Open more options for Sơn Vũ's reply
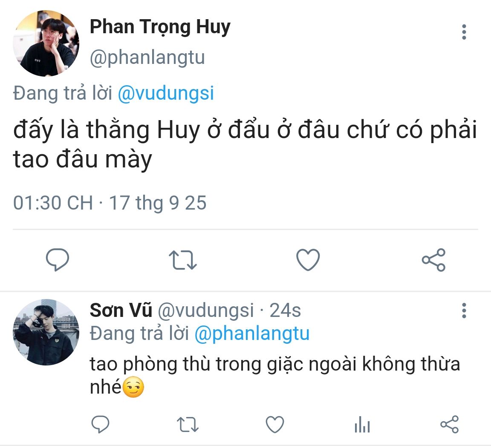 tap(464, 311)
